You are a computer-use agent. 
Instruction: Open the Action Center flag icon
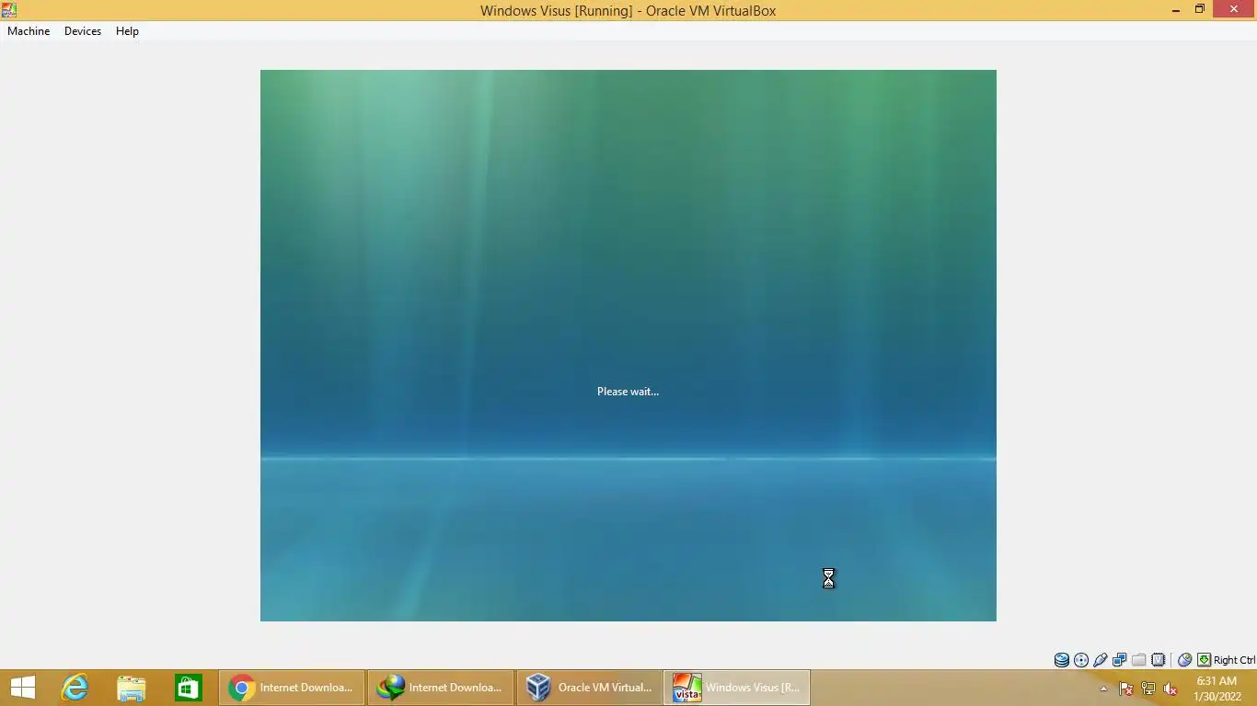[x=1126, y=689]
